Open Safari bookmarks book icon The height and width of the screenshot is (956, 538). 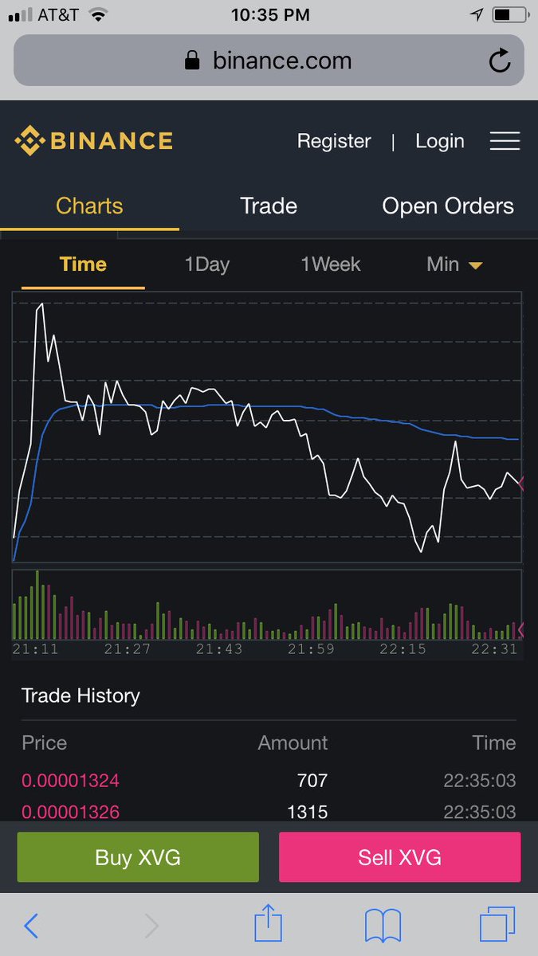383,927
